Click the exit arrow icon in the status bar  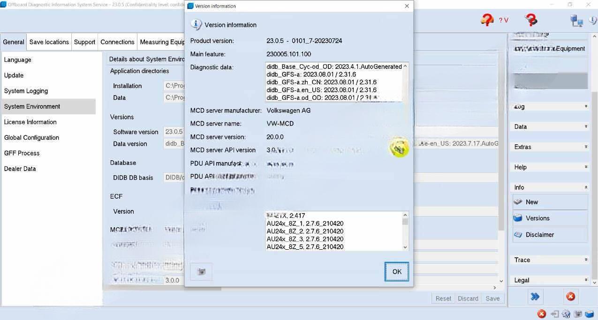point(555,314)
